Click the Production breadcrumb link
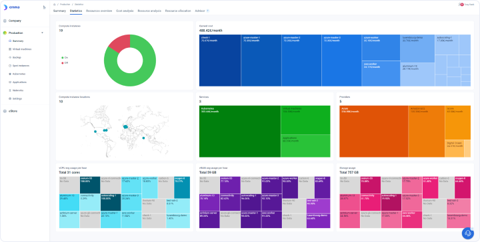This screenshot has width=480, height=242. pyautogui.click(x=65, y=4)
